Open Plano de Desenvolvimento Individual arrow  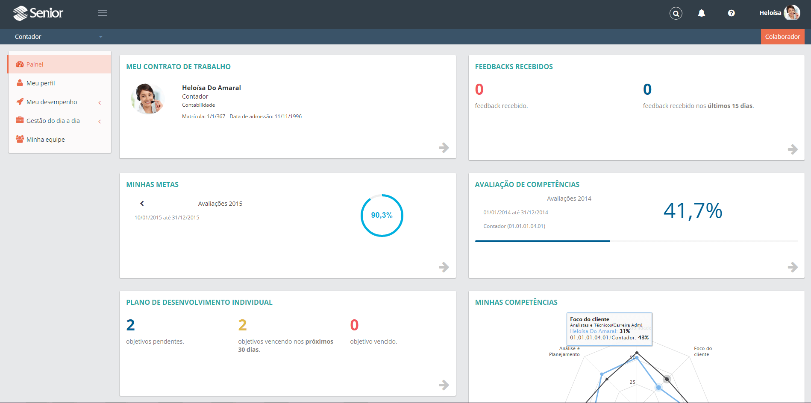pyautogui.click(x=444, y=385)
